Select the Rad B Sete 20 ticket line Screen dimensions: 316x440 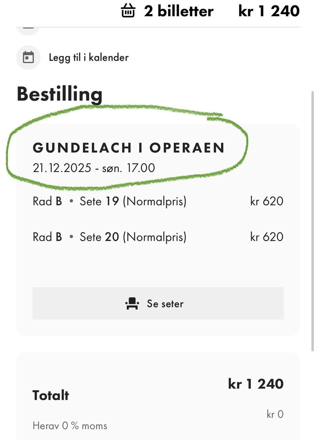110,236
